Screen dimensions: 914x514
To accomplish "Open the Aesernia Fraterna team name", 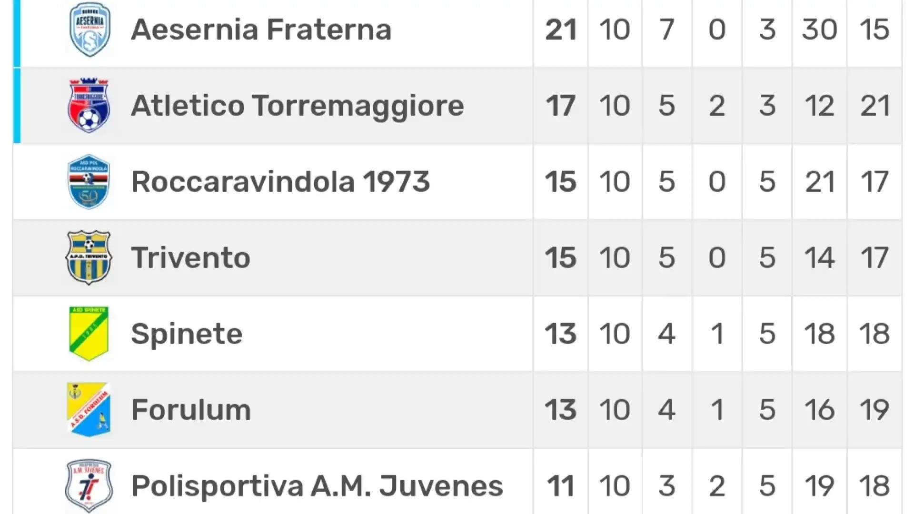I will point(261,30).
